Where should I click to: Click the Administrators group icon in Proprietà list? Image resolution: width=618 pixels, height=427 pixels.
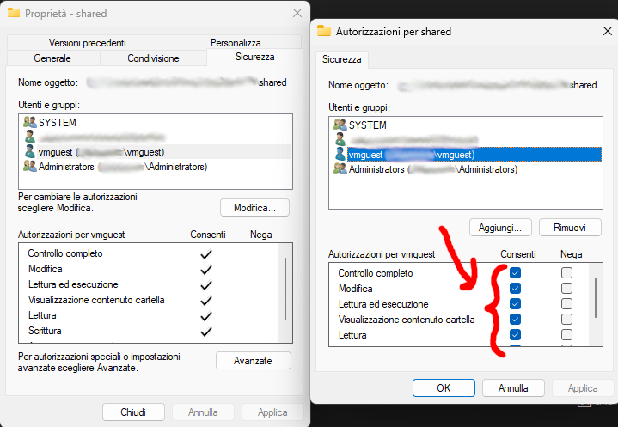point(30,166)
